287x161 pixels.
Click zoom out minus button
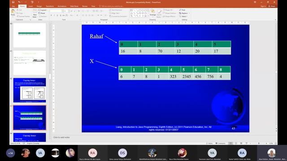click(250, 143)
